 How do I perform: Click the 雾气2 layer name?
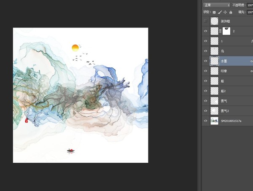coord(225,111)
